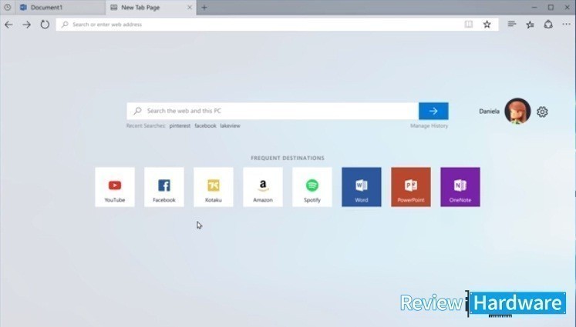Open reading view book icon

[x=469, y=25]
